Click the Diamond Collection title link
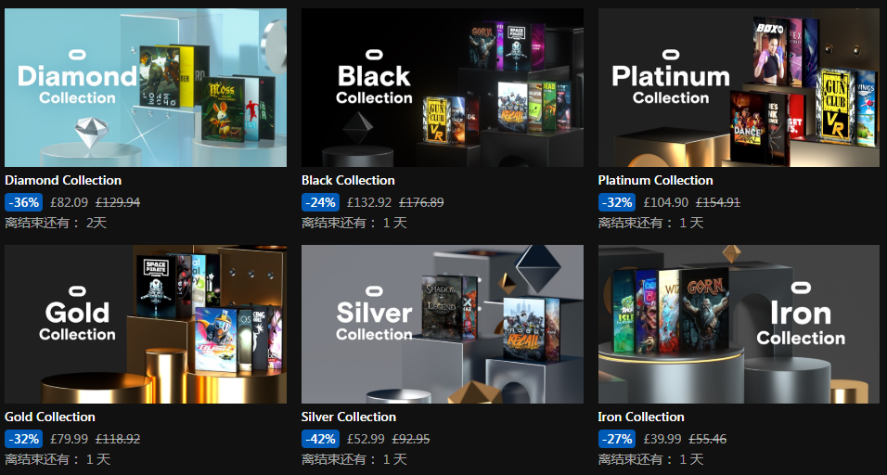The width and height of the screenshot is (887, 475). click(x=63, y=180)
